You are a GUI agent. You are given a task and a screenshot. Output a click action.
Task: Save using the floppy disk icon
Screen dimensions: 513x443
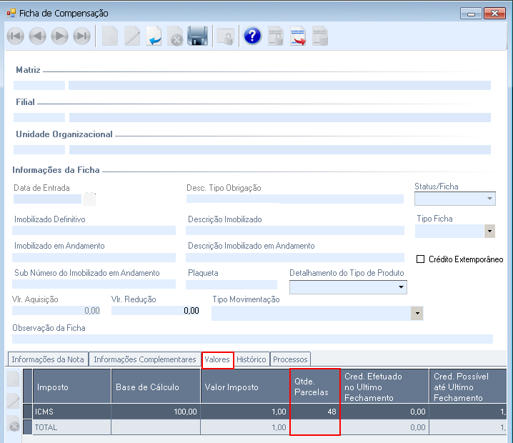197,36
